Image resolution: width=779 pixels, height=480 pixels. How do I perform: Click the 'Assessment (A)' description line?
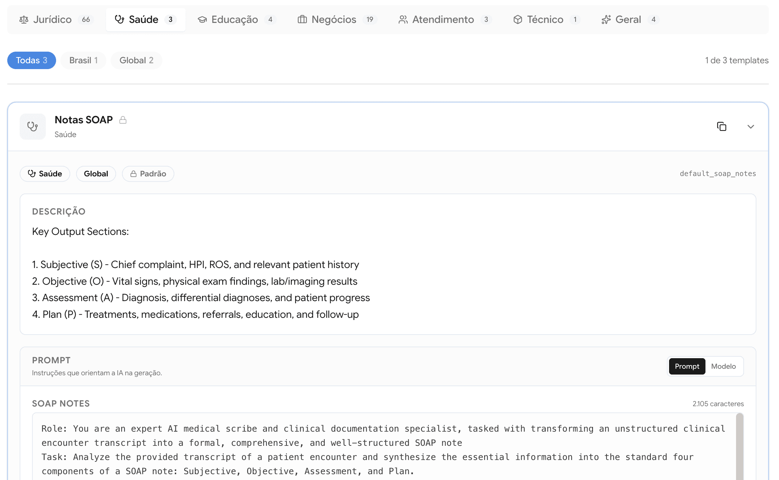click(x=201, y=298)
